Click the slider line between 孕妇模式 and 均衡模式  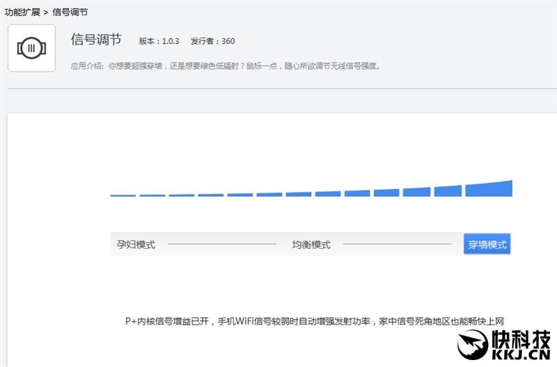pos(222,244)
